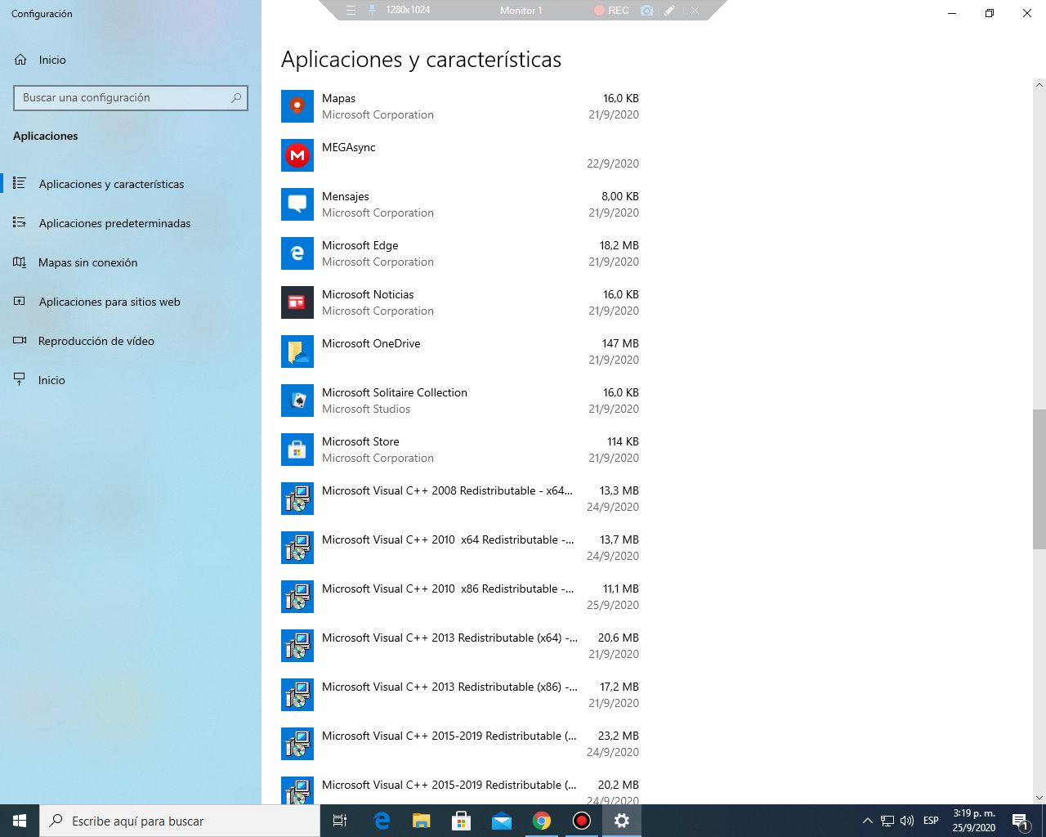
Task: Click the Buscar una configuración field
Action: [131, 97]
